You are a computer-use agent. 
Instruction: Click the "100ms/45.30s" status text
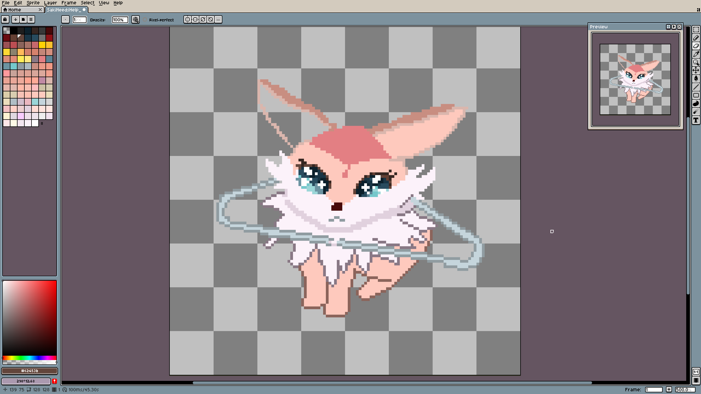click(x=84, y=389)
